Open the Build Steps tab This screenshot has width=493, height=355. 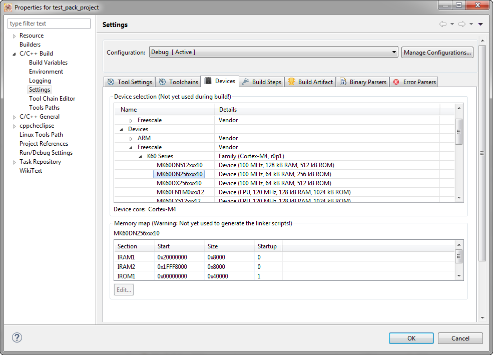tap(262, 82)
